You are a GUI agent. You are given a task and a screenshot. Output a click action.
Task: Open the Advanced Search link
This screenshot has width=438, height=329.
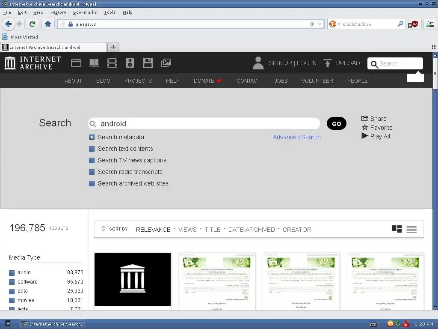coord(297,137)
